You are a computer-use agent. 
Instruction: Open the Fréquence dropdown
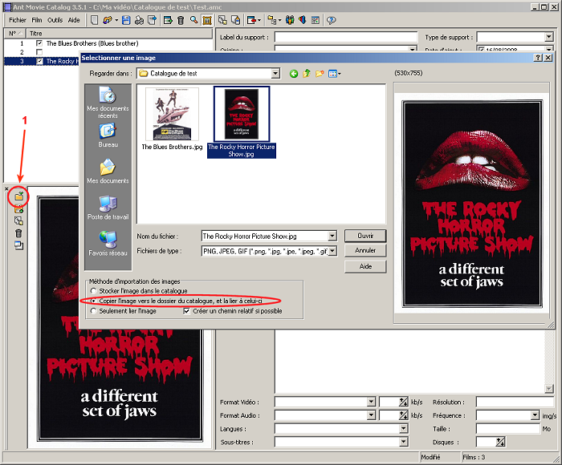pyautogui.click(x=535, y=415)
